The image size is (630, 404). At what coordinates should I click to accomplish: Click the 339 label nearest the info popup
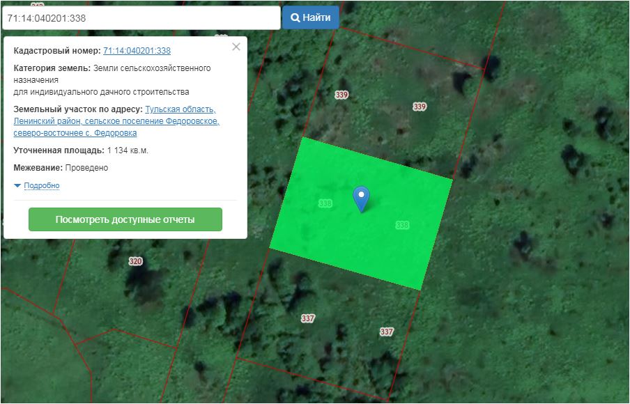(x=341, y=95)
